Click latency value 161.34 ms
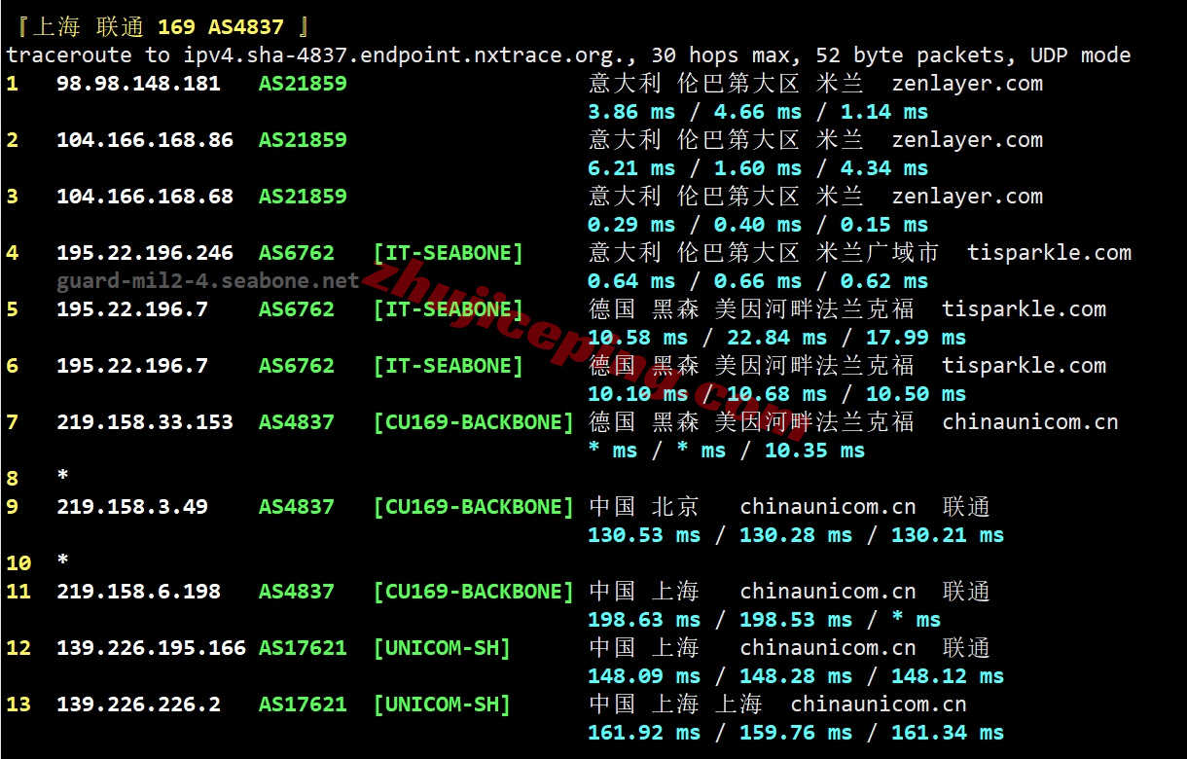 tap(948, 733)
